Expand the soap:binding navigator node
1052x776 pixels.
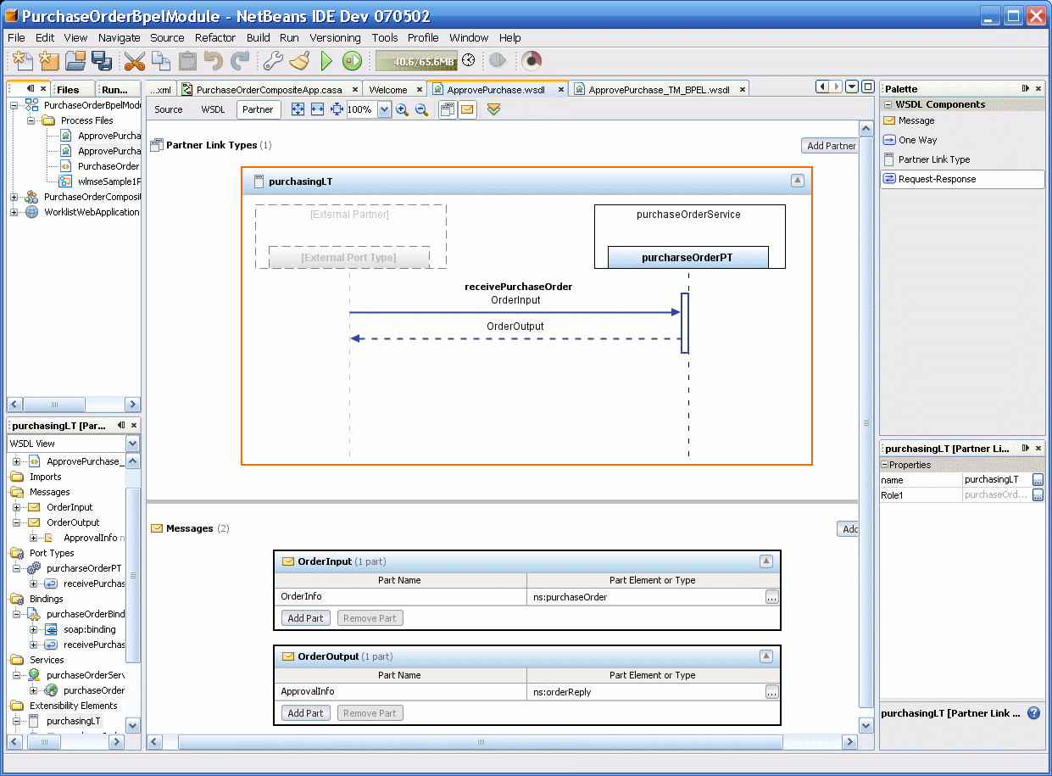point(33,629)
